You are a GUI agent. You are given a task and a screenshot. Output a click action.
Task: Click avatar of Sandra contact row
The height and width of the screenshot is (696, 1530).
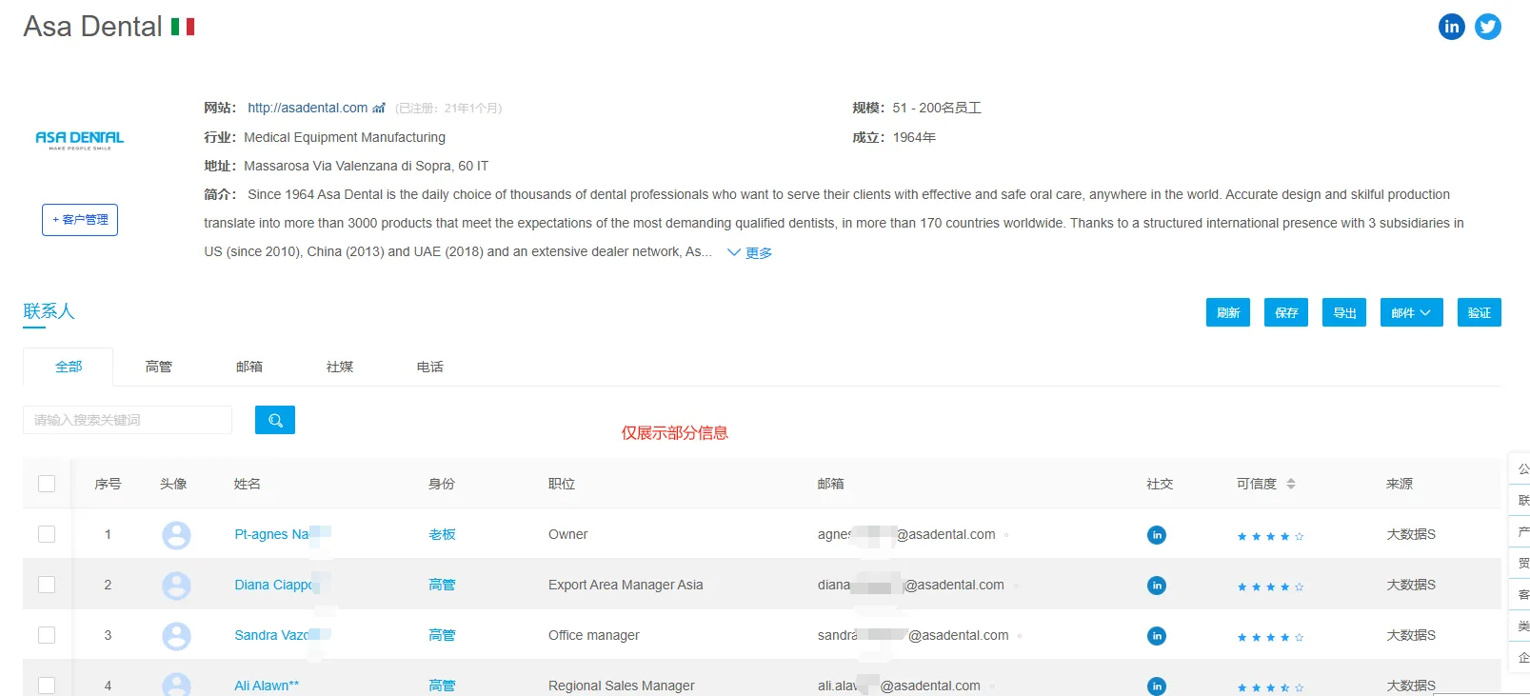pos(176,636)
